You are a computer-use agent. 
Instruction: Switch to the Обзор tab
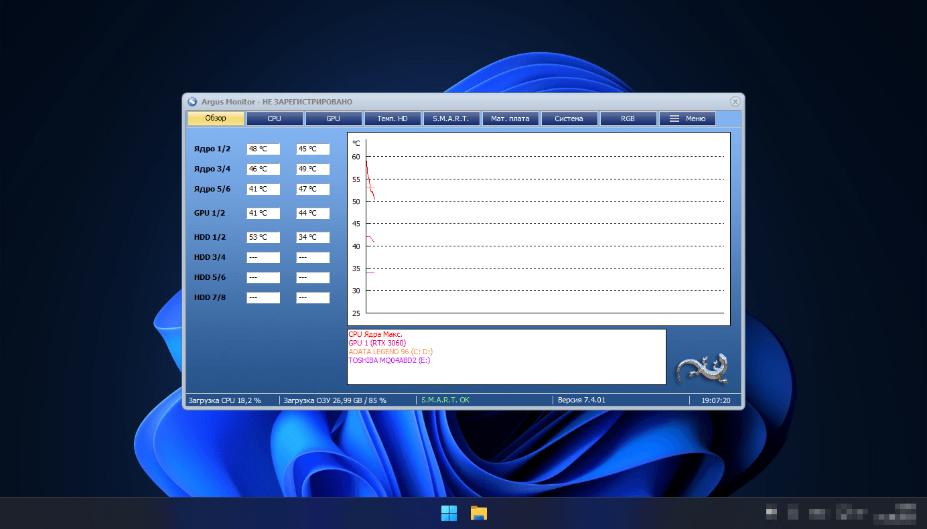(216, 119)
